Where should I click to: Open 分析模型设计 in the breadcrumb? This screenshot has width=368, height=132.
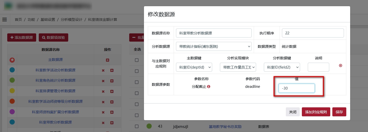72,20
